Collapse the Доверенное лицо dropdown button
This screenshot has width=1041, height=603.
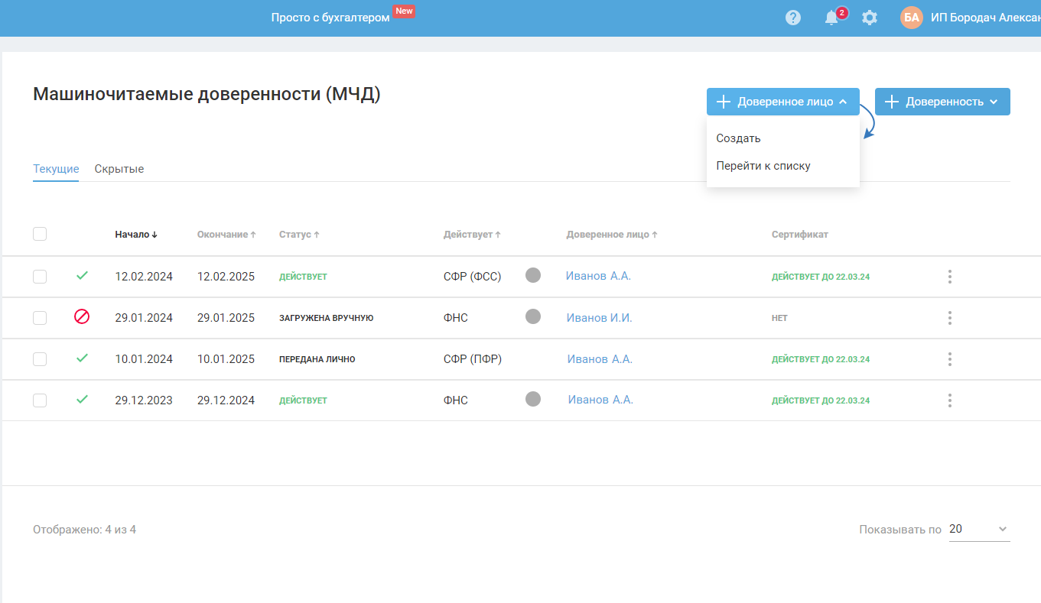point(782,102)
